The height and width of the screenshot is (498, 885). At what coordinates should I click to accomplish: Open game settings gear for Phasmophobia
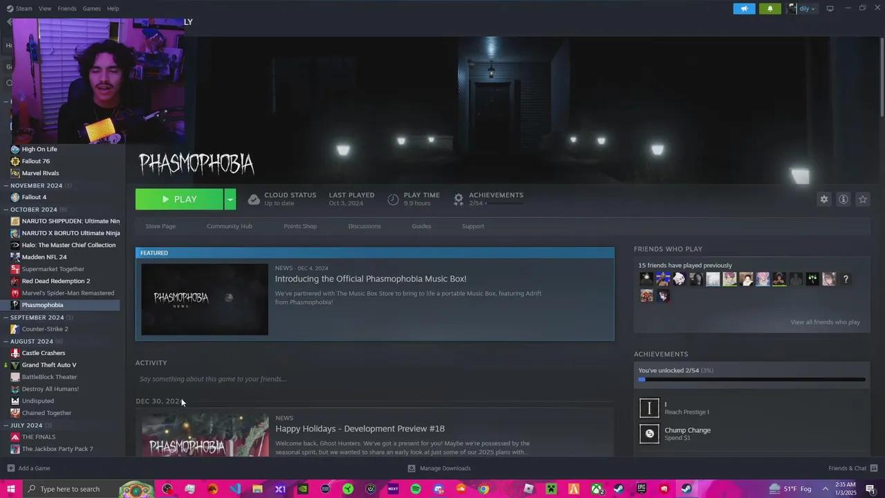point(824,199)
